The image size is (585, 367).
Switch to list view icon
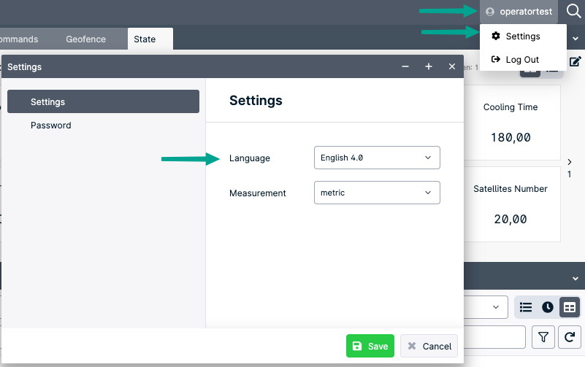pyautogui.click(x=525, y=307)
